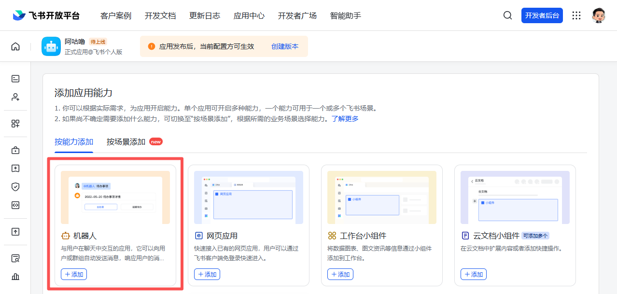Open the search magnifier icon in the top bar

click(x=507, y=15)
